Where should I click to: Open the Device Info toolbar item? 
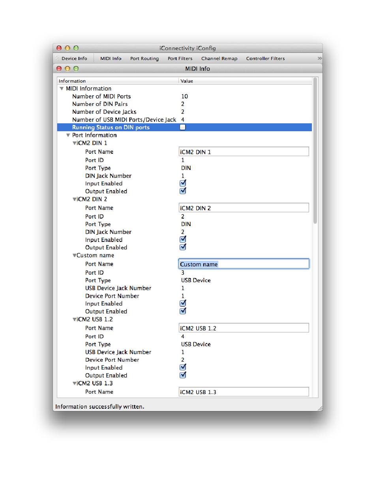[x=74, y=58]
